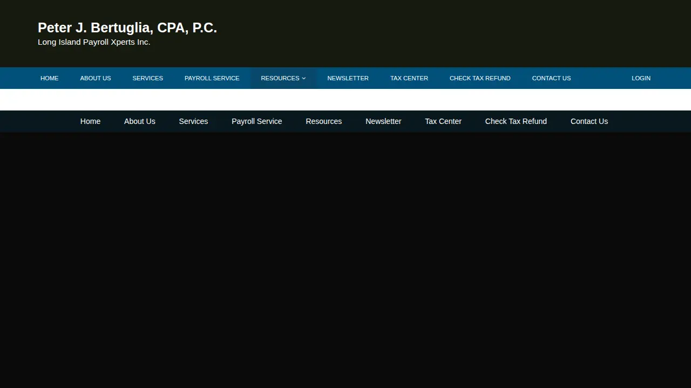Viewport: 691px width, 388px height.
Task: Go to Payroll Service in dark menu
Action: pos(257,121)
